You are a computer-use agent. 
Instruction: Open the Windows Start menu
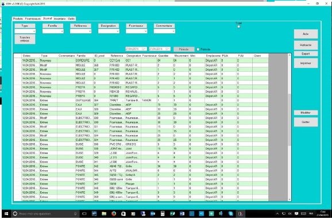pos(6,213)
